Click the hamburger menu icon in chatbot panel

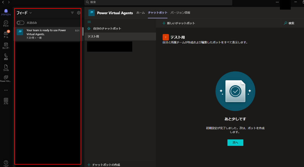[89, 22]
